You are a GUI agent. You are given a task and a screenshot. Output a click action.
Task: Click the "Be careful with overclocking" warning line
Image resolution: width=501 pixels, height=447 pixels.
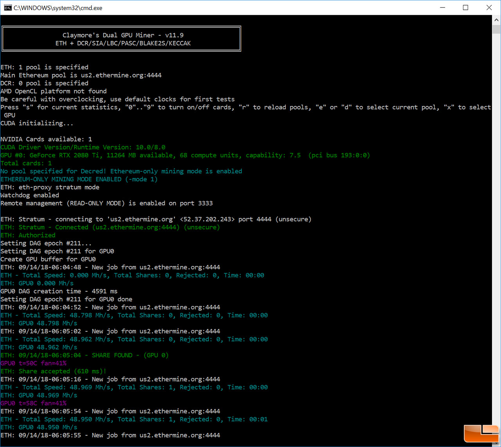(x=117, y=99)
